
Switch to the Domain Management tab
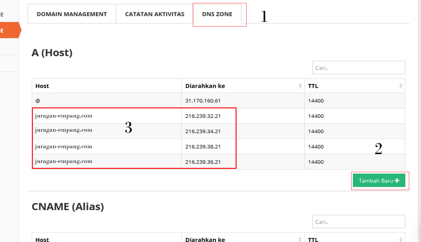72,14
